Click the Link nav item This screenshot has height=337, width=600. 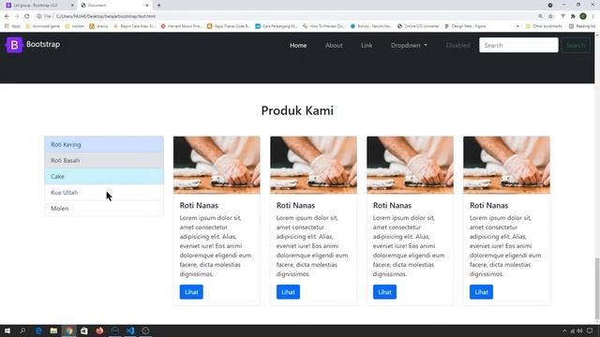[367, 45]
